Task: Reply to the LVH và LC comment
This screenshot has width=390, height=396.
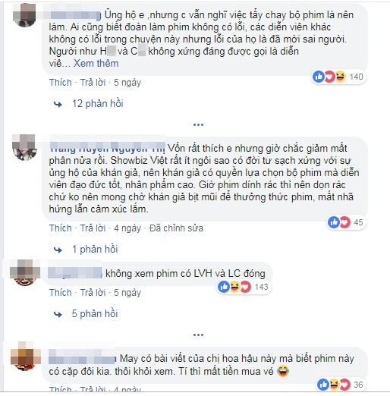Action: (93, 293)
